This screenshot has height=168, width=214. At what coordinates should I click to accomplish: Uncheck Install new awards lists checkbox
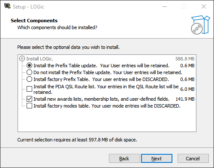coord(29,99)
